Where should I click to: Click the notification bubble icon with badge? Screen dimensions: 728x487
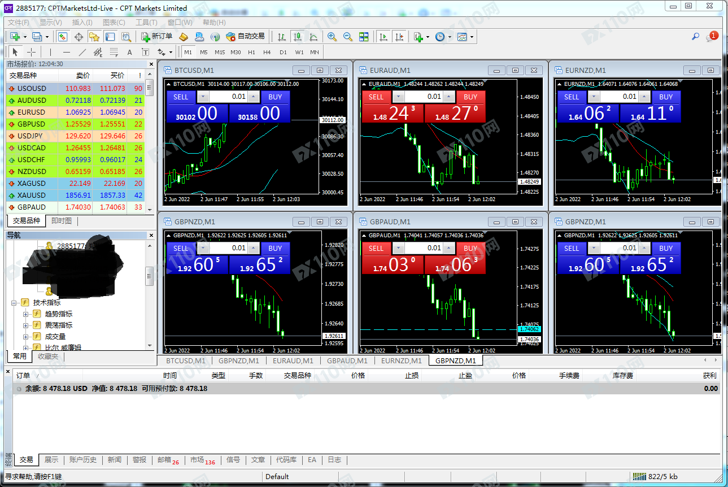point(711,37)
